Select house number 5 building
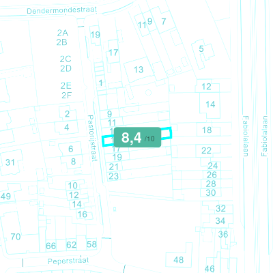This screenshot has height=273, width=273. pyautogui.click(x=201, y=48)
